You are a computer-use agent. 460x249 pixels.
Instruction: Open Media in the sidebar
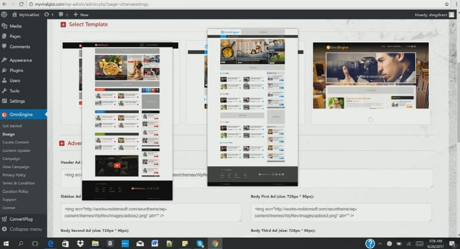(16, 26)
